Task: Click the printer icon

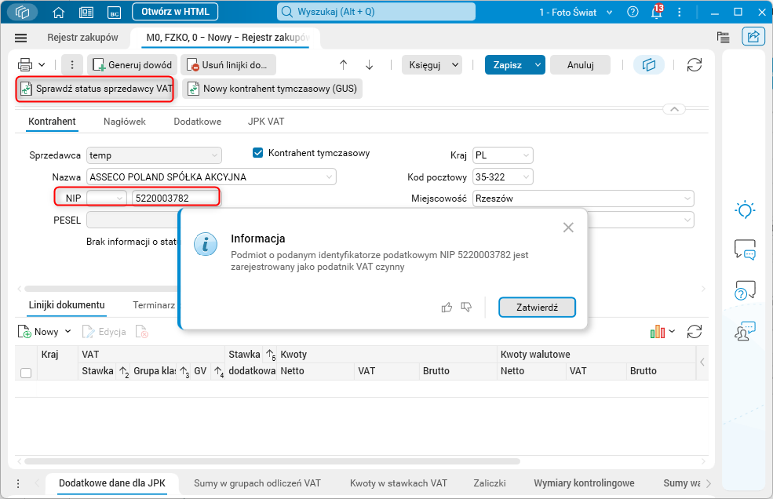Action: [25, 64]
